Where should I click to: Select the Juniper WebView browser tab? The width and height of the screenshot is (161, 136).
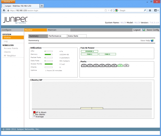pos(21,6)
